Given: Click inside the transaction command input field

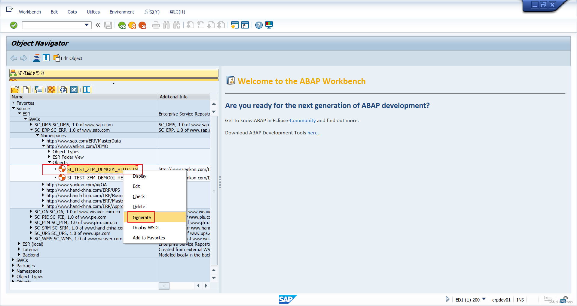Looking at the screenshot, I should pos(53,25).
